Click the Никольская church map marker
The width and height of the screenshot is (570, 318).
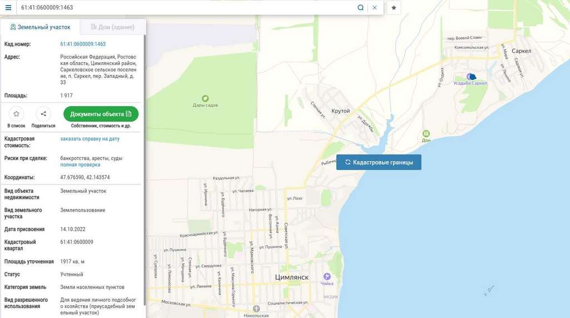(256, 309)
